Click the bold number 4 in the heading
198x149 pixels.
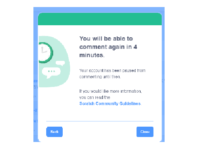click(x=135, y=47)
